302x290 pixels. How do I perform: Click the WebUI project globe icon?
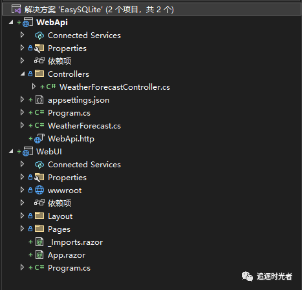(x=28, y=151)
